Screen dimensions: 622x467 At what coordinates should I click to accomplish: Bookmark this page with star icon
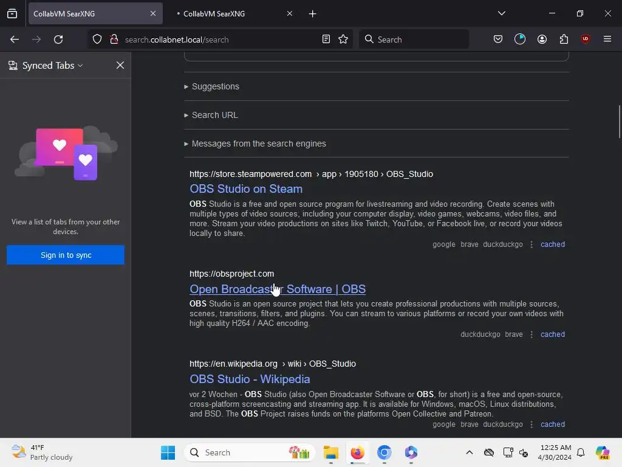click(x=343, y=40)
